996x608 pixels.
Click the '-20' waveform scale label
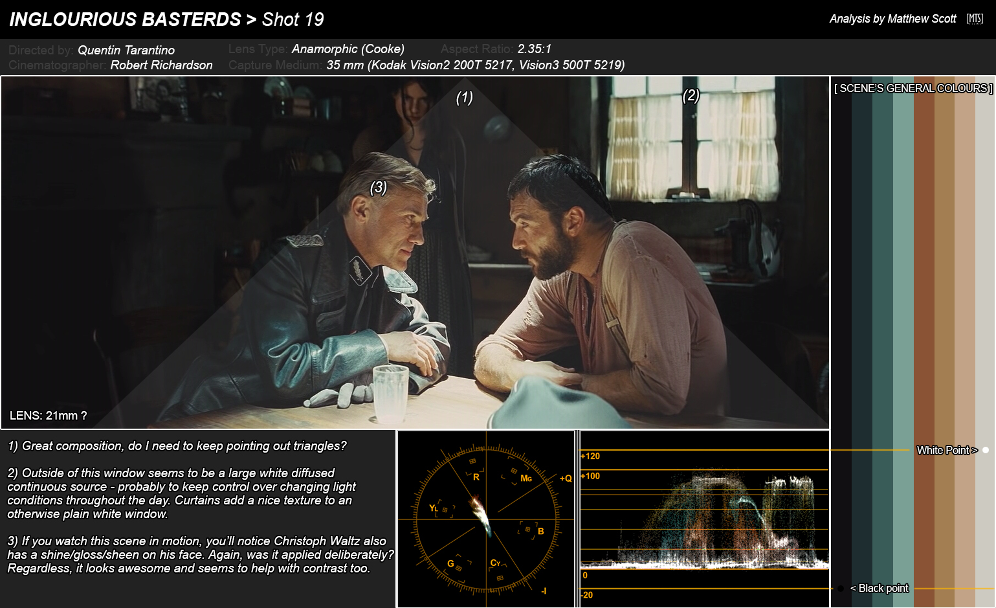(587, 595)
